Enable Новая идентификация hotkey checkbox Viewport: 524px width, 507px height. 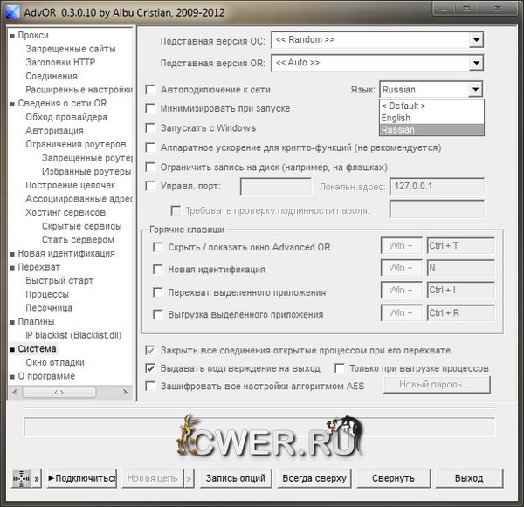pyautogui.click(x=158, y=269)
